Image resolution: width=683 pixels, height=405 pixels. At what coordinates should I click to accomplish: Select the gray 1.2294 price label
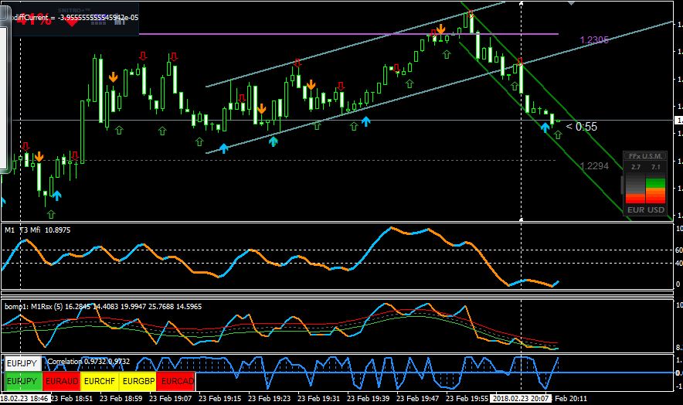[595, 166]
